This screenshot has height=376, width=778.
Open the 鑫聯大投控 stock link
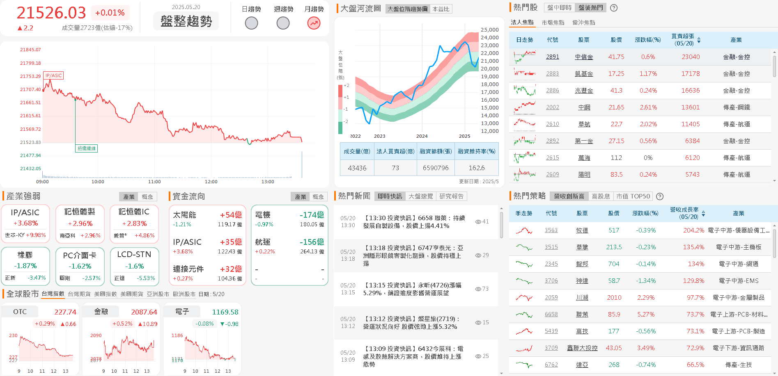pos(582,348)
